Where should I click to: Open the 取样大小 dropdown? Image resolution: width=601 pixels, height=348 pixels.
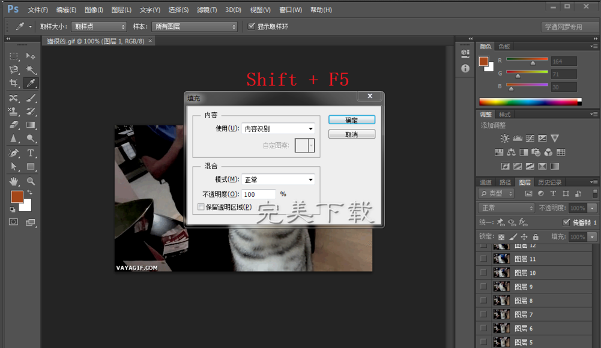(x=99, y=26)
